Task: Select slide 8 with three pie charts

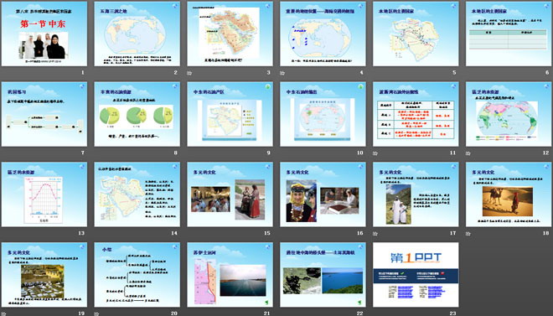Action: click(137, 114)
